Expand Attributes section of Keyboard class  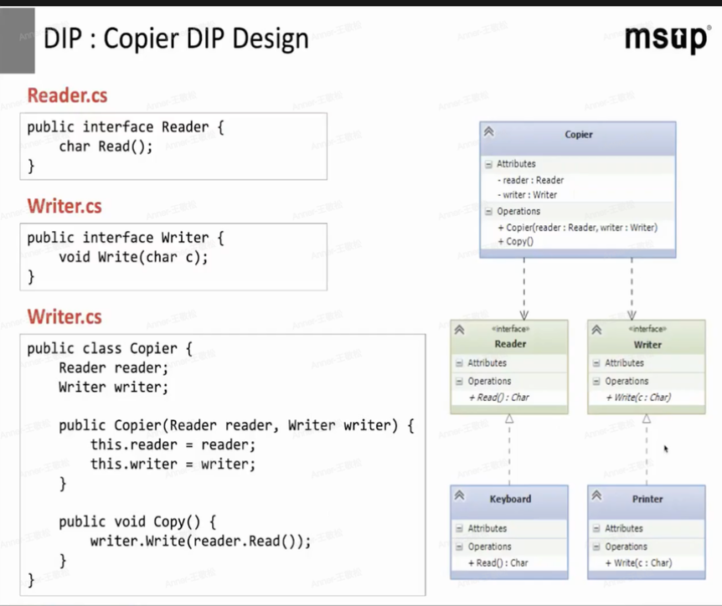(459, 529)
